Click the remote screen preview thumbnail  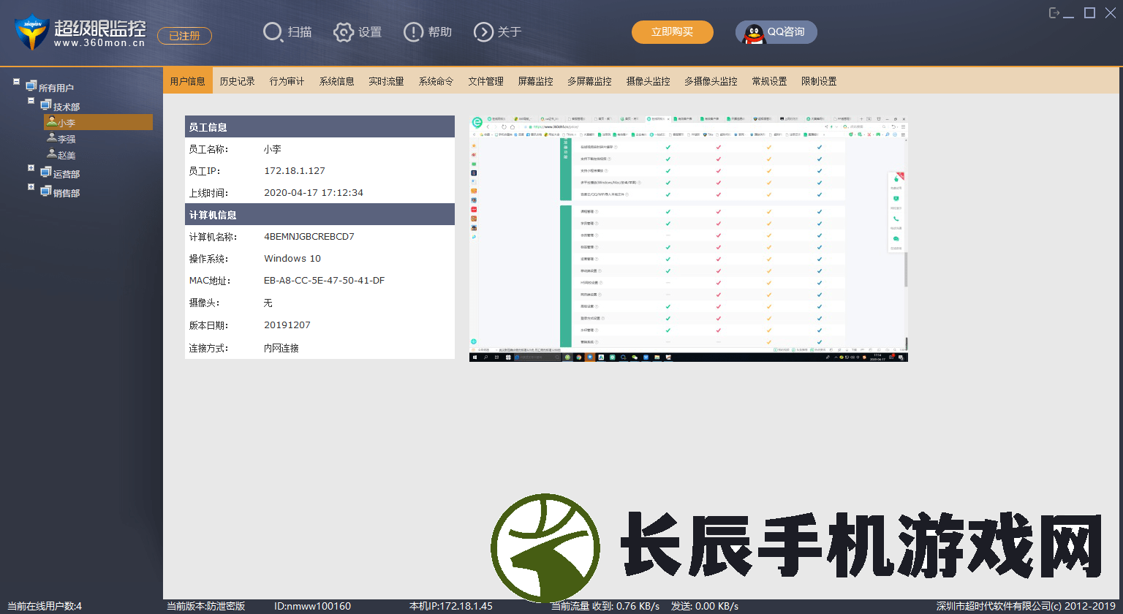pos(689,238)
